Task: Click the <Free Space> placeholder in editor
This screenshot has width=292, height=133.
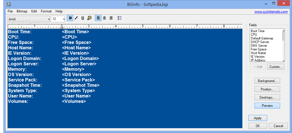Action: click(x=77, y=43)
